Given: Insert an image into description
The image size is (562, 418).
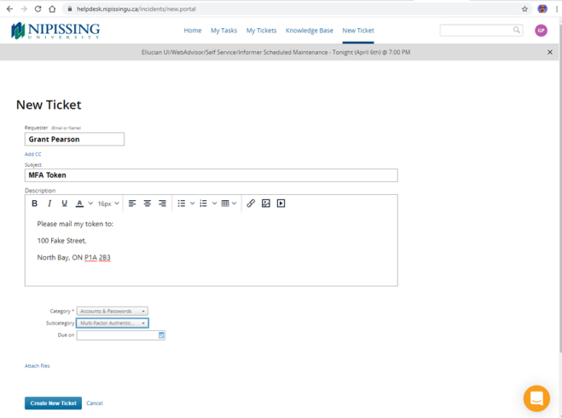Looking at the screenshot, I should [266, 203].
